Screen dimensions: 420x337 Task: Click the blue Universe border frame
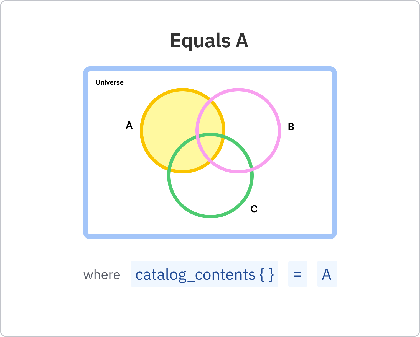(86, 152)
